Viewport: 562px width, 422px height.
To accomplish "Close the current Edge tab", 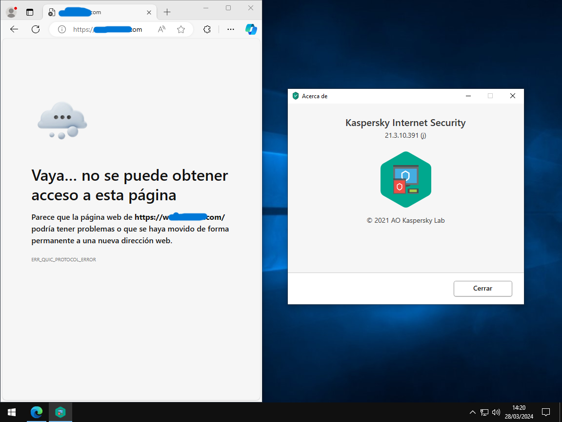I will pos(149,12).
